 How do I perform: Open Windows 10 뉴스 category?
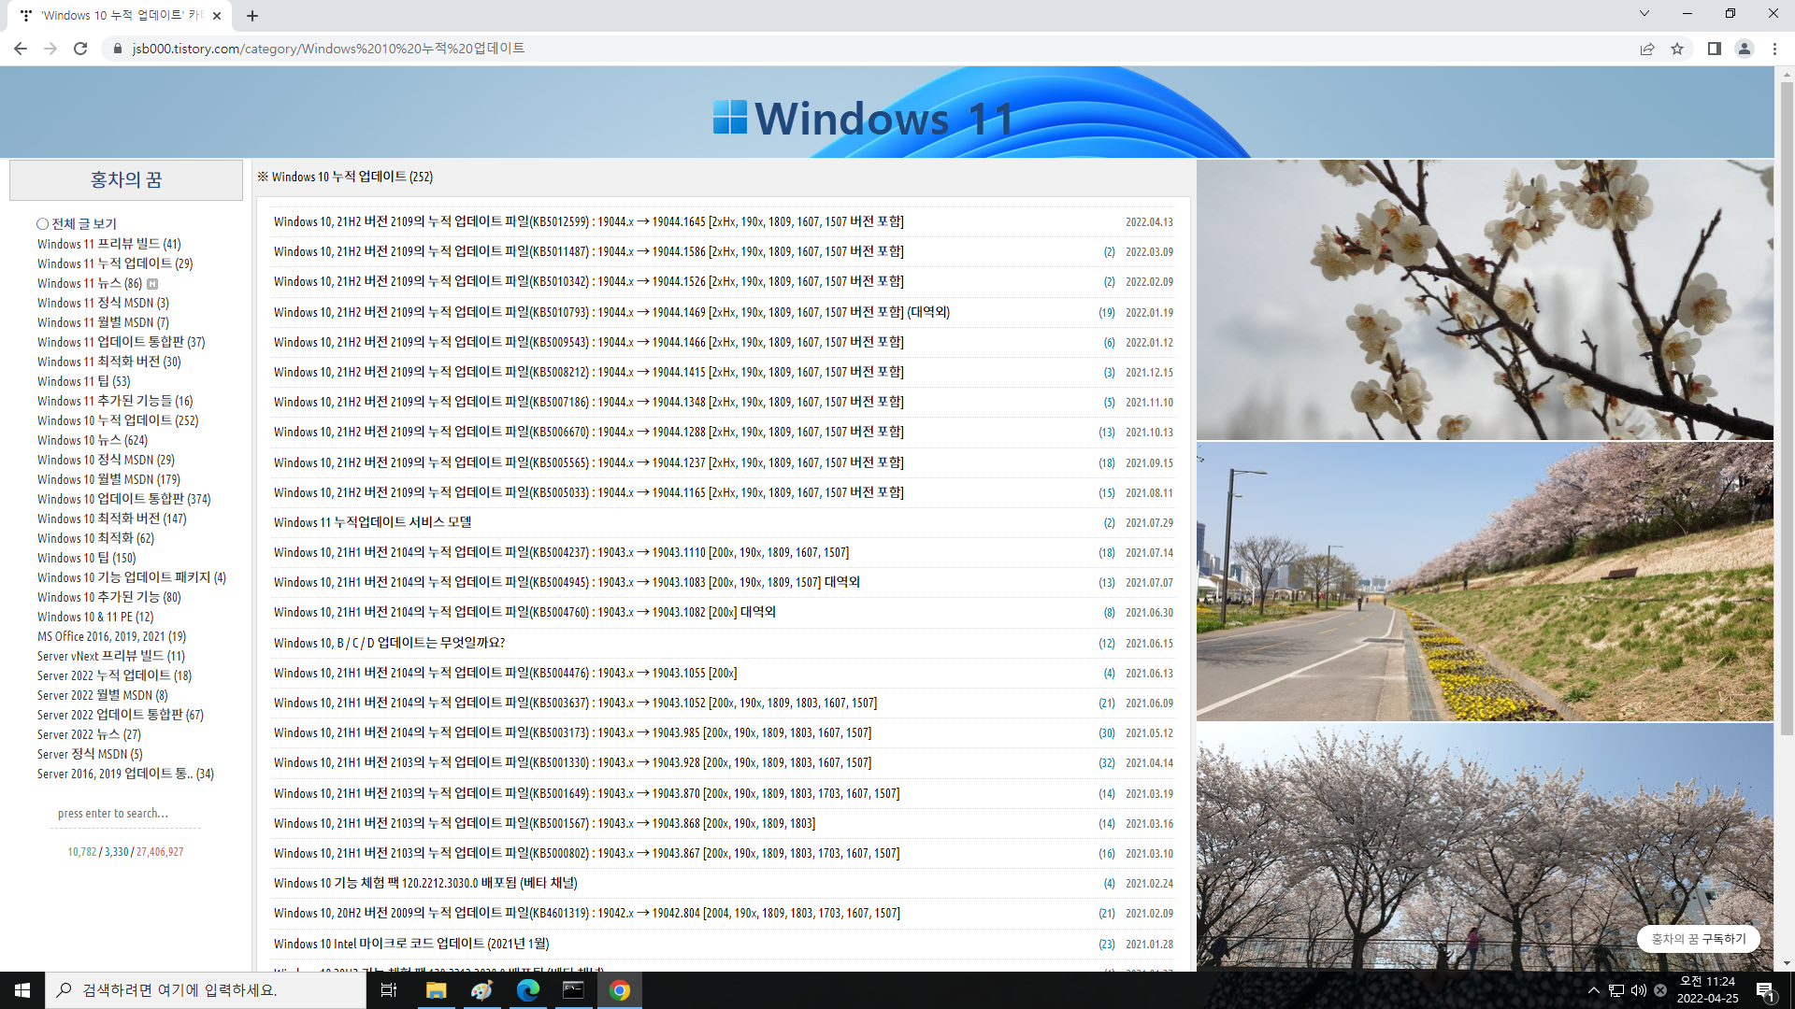[x=93, y=440]
